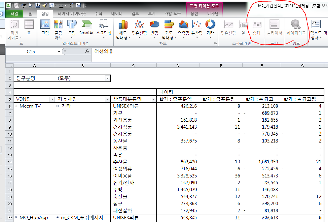Image resolution: width=328 pixels, height=222 pixels.
Task: Insert a 텍스트 상자 text box
Action: click(316, 27)
